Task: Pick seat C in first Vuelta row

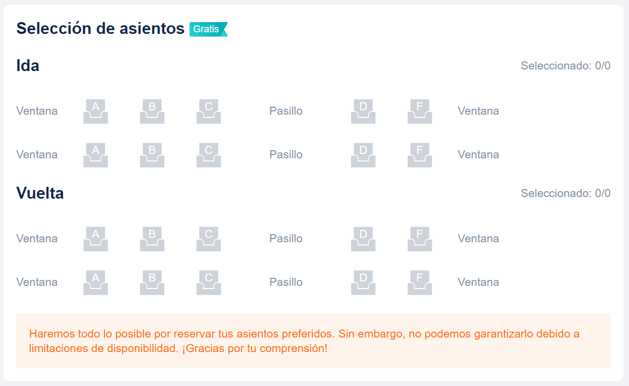Action: 208,239
